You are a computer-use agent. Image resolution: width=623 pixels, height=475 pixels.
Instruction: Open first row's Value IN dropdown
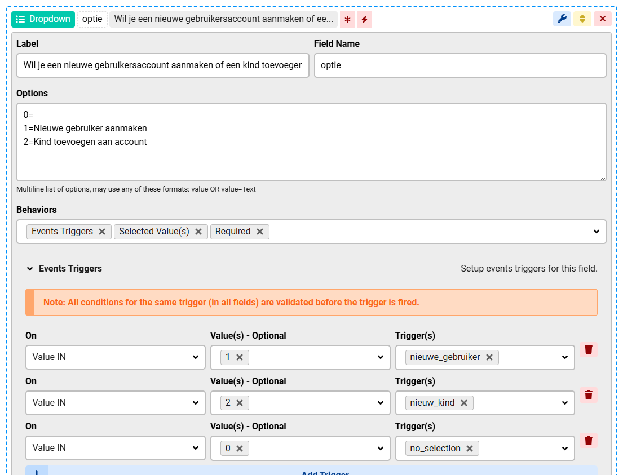[x=115, y=357]
